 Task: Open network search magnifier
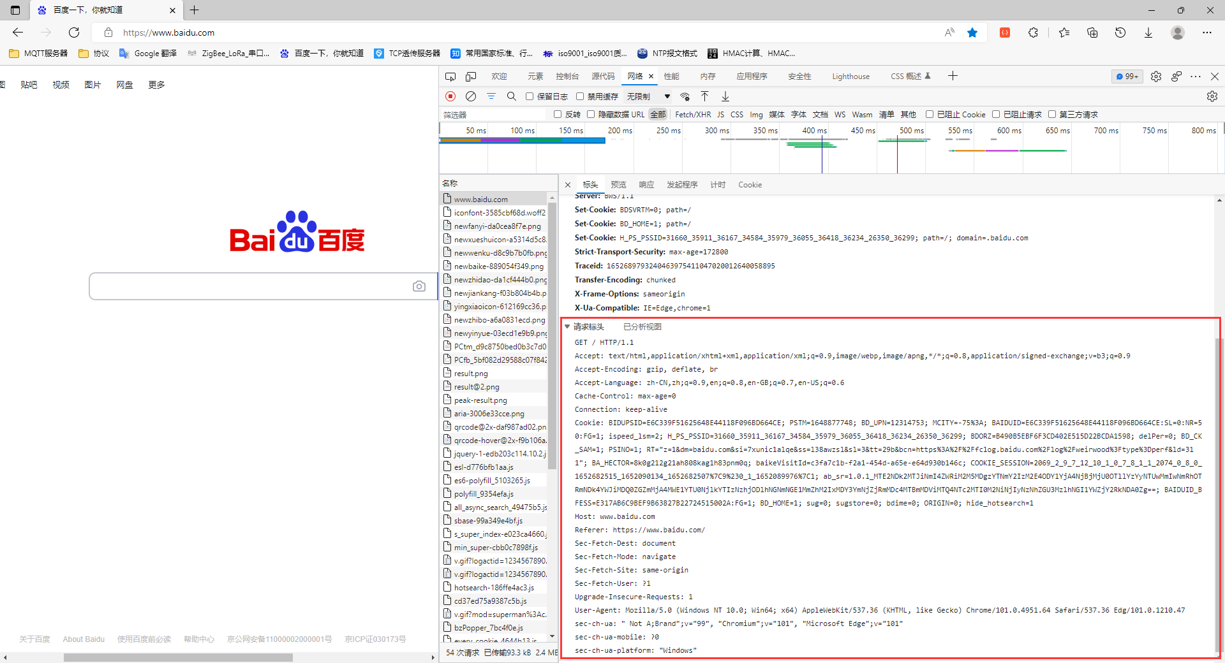pos(512,96)
